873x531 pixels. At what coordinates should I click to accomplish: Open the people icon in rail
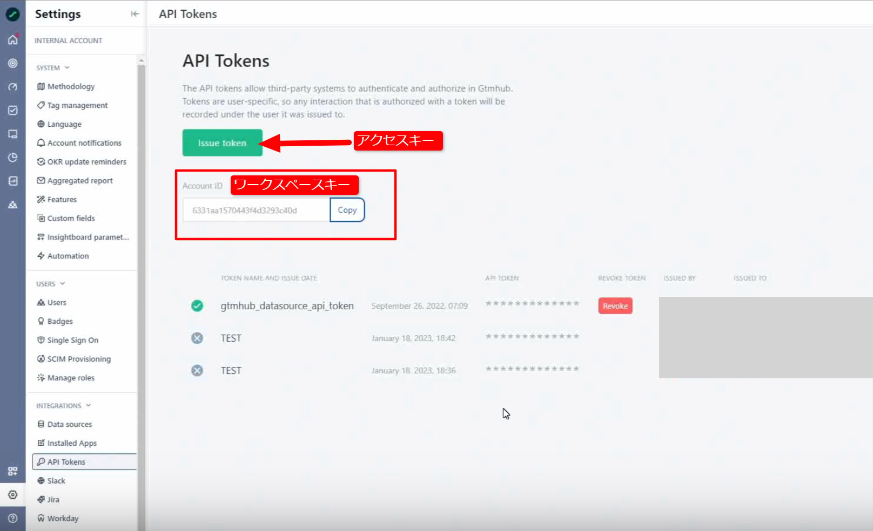coord(12,205)
